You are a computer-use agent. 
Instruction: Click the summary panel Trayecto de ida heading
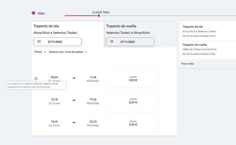click(193, 27)
